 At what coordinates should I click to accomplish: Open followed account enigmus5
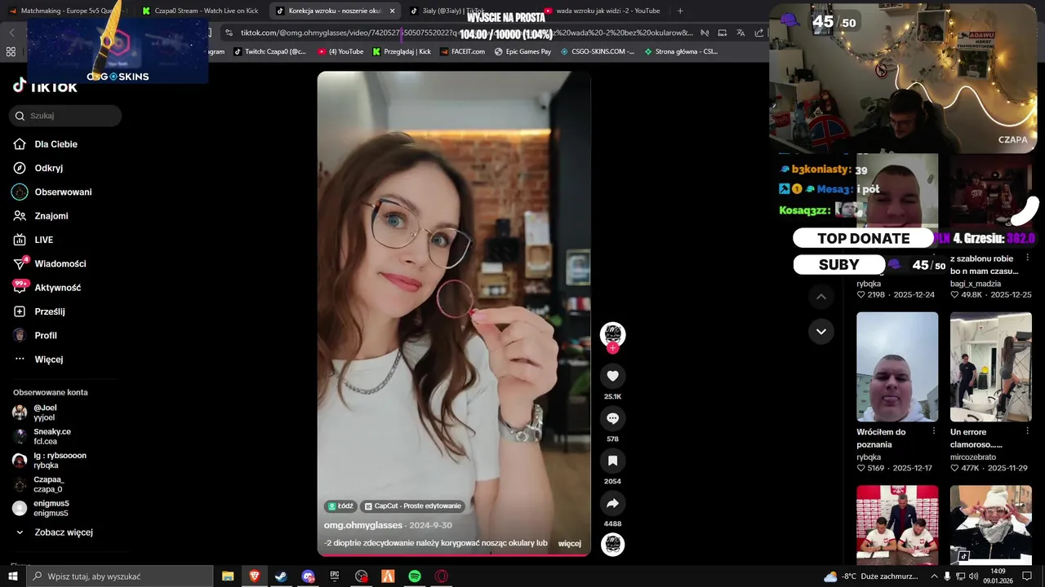(51, 508)
